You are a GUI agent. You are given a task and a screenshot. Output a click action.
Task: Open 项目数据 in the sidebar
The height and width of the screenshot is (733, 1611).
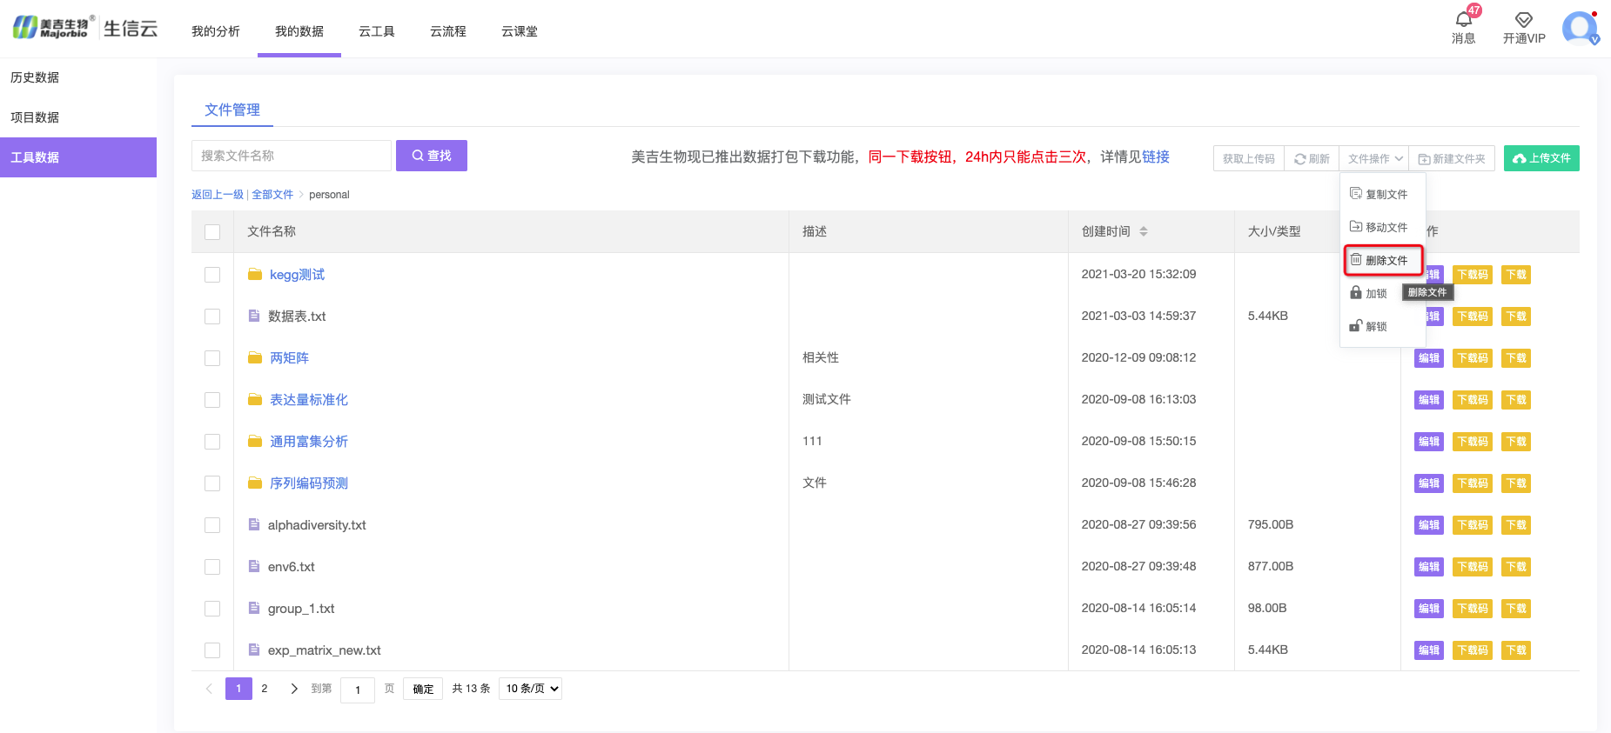click(x=78, y=117)
